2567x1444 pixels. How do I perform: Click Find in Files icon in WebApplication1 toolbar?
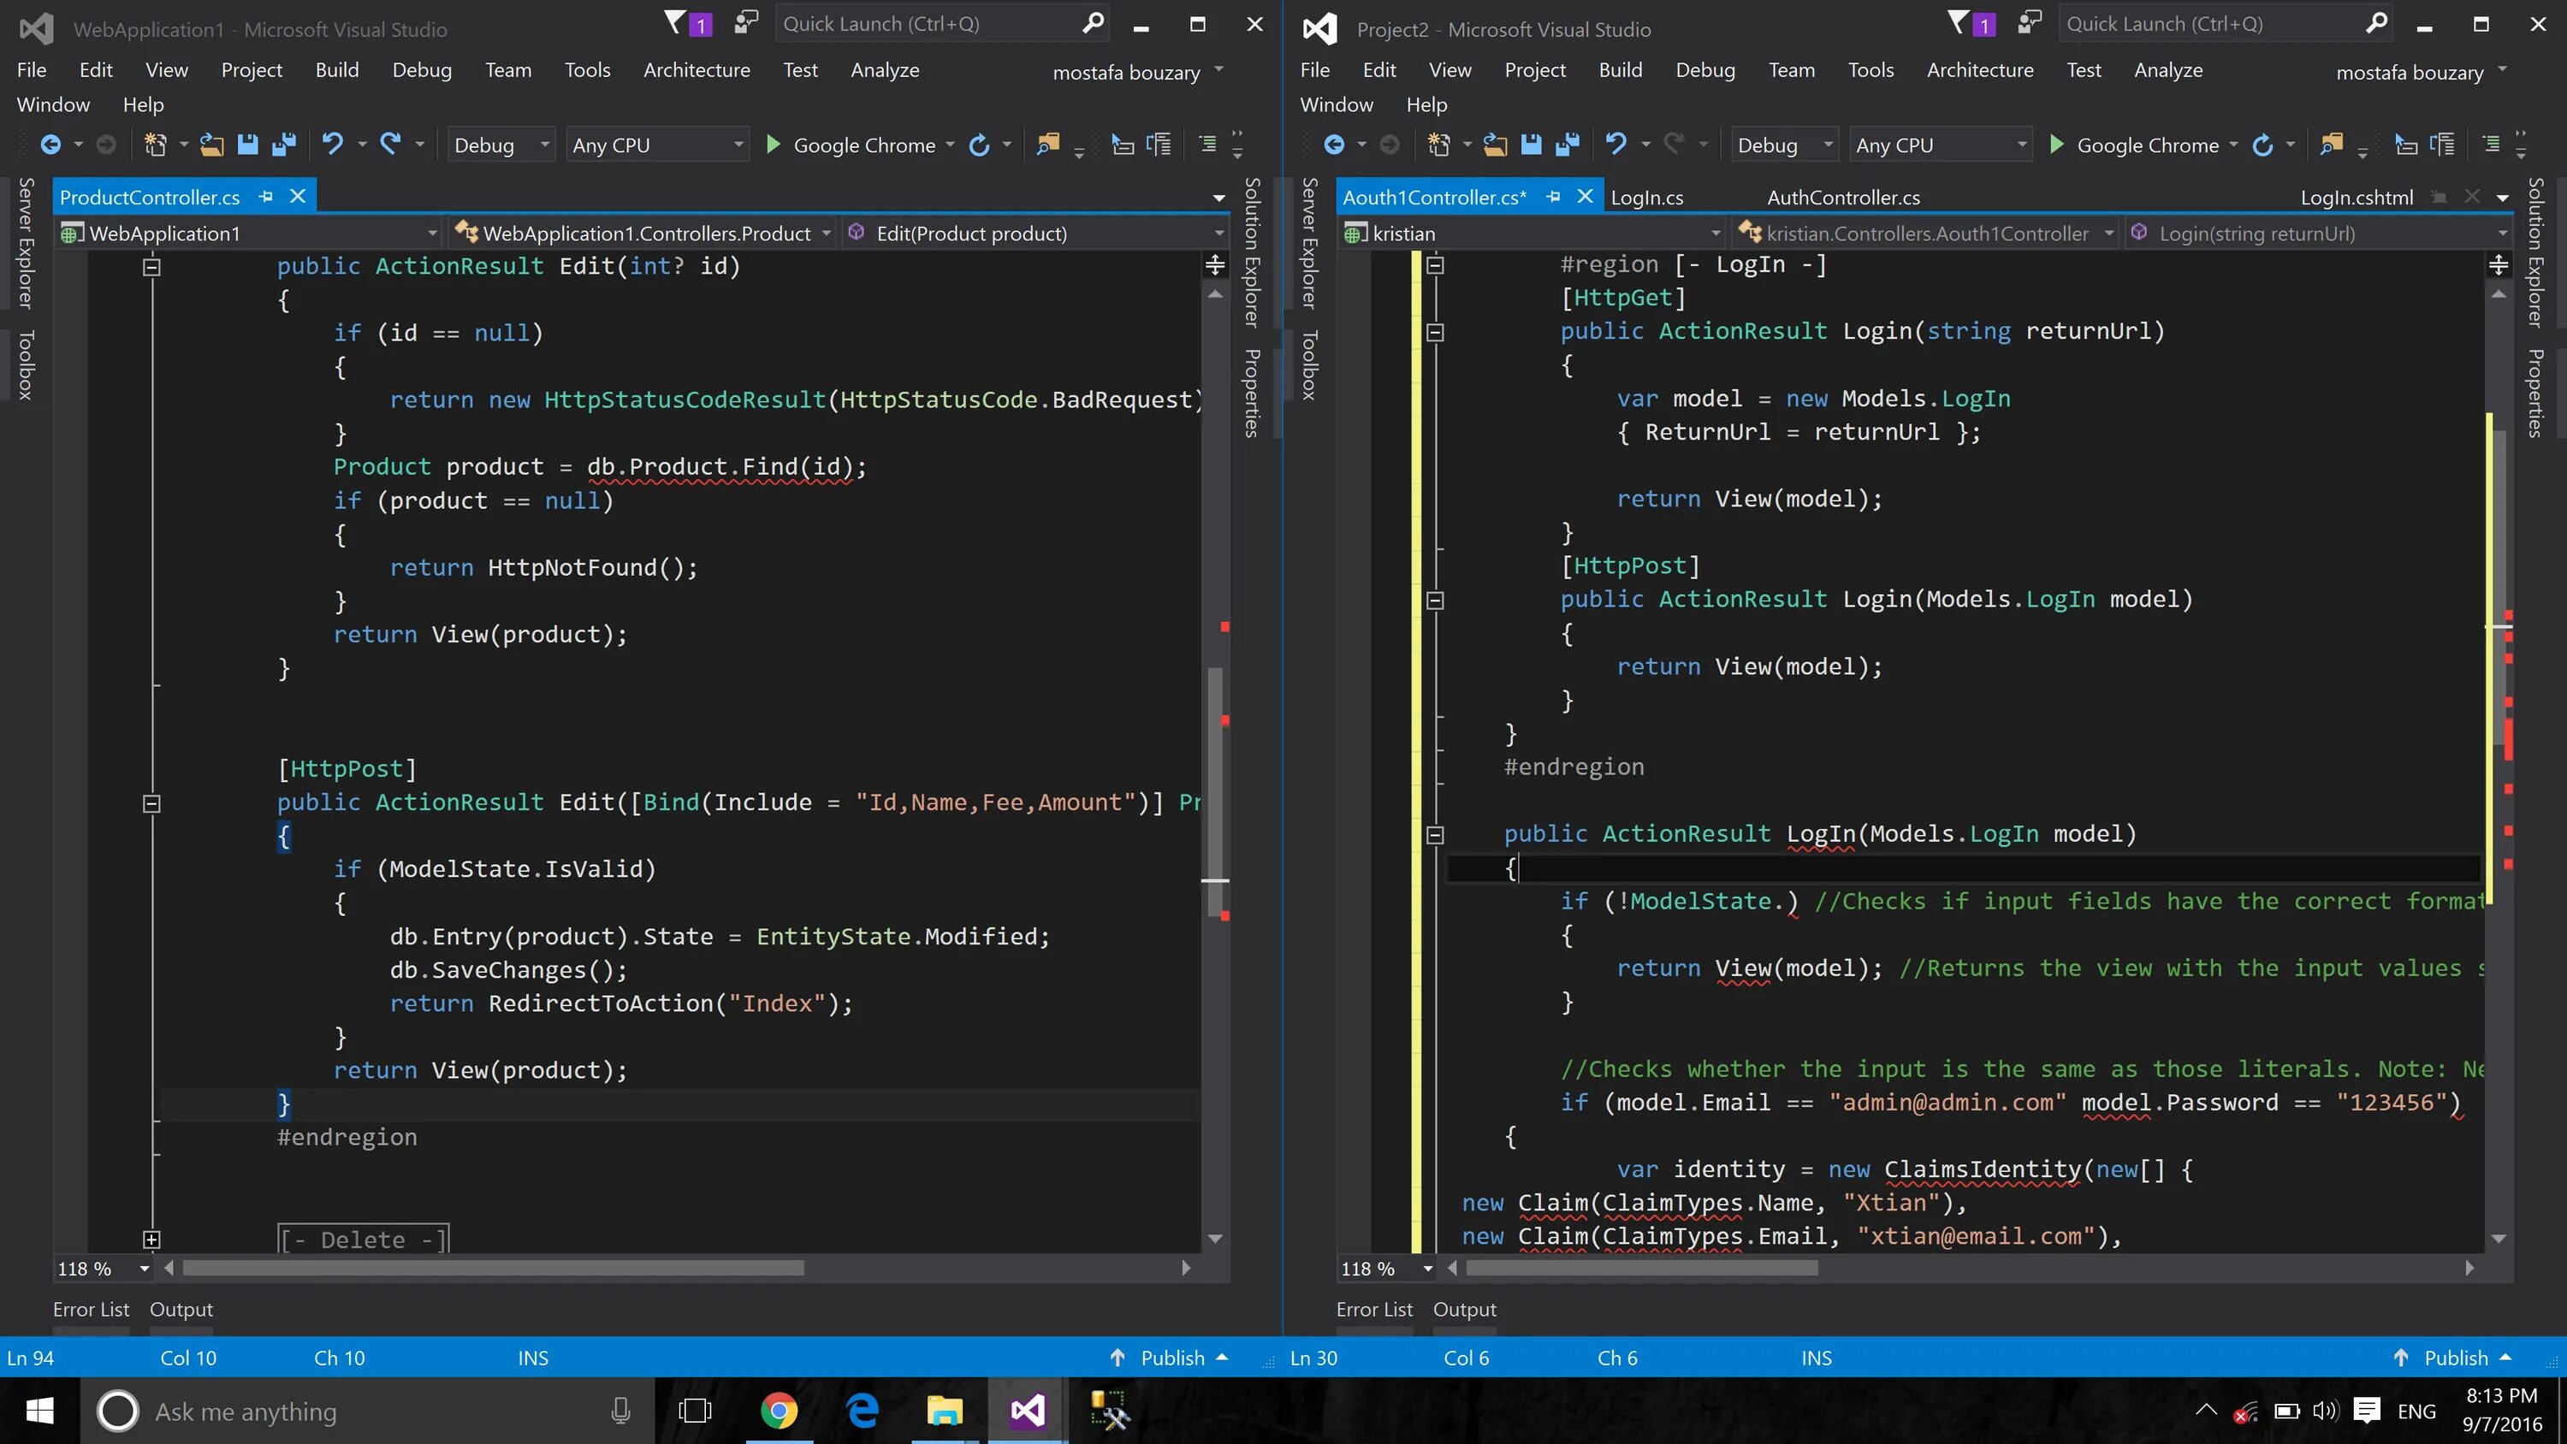1047,145
